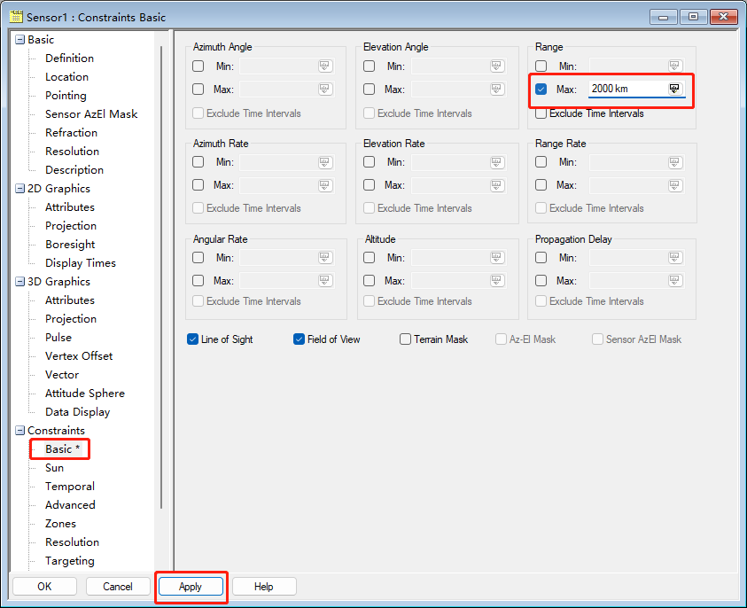Viewport: 747px width, 608px height.
Task: Click the Range Max value field
Action: click(x=626, y=90)
